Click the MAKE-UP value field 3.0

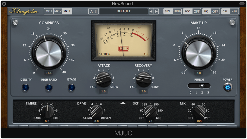tap(199, 73)
